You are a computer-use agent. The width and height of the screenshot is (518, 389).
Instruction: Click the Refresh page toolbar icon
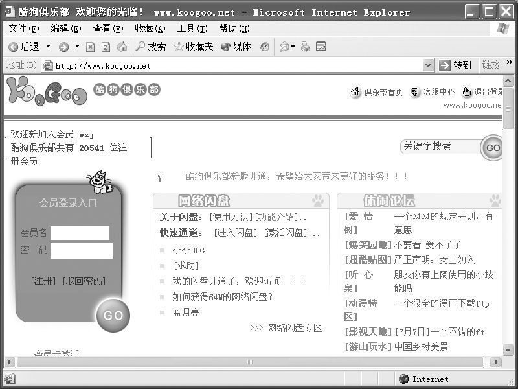pyautogui.click(x=106, y=47)
